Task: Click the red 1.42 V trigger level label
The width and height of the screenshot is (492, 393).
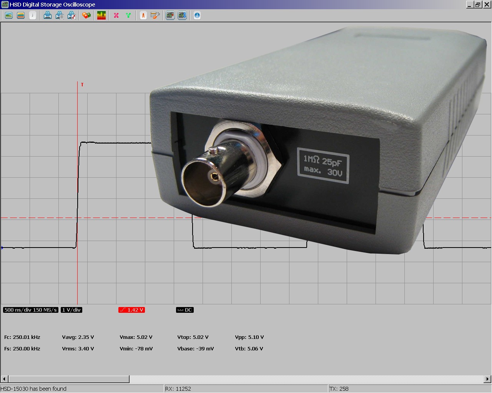Action: [131, 310]
